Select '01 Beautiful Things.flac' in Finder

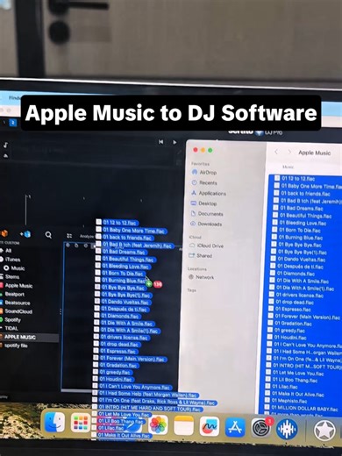click(x=306, y=216)
